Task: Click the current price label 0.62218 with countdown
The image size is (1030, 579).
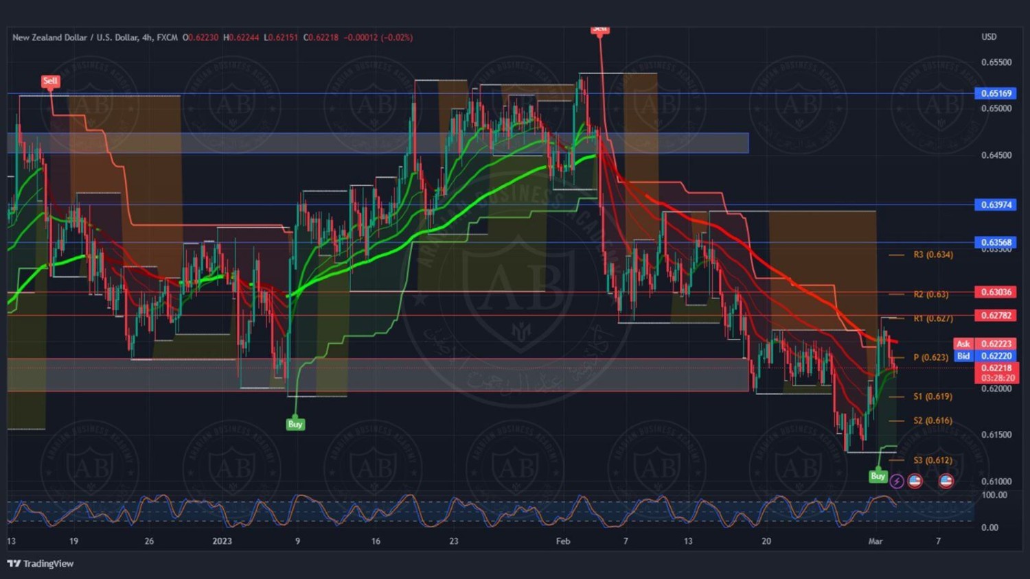Action: [996, 373]
